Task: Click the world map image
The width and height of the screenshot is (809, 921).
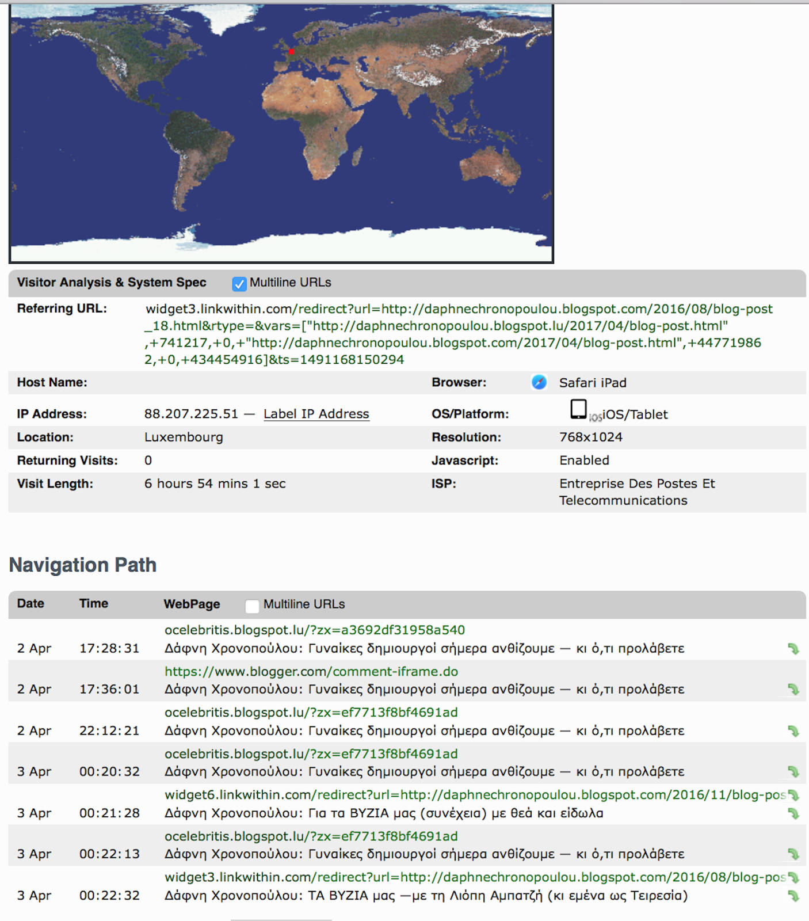Action: 281,134
